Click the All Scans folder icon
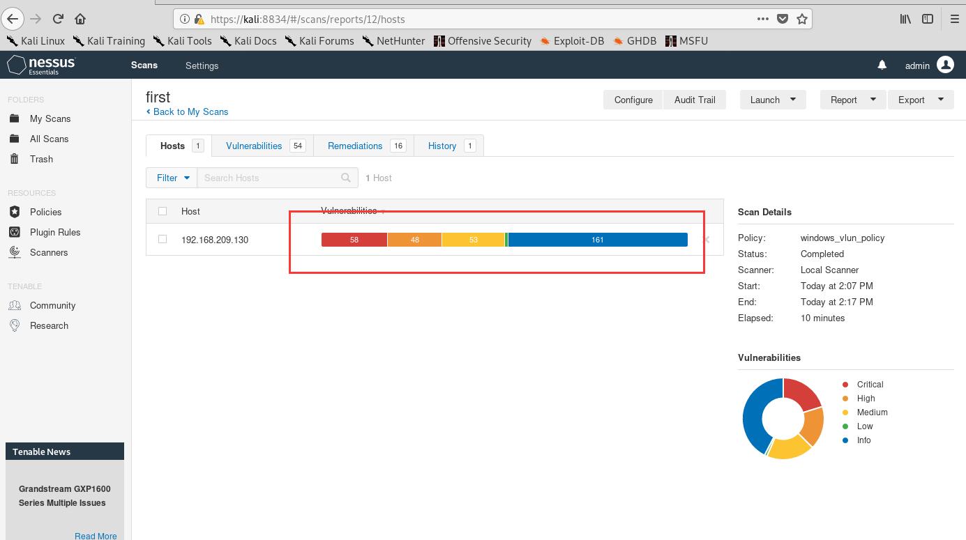 (x=15, y=139)
